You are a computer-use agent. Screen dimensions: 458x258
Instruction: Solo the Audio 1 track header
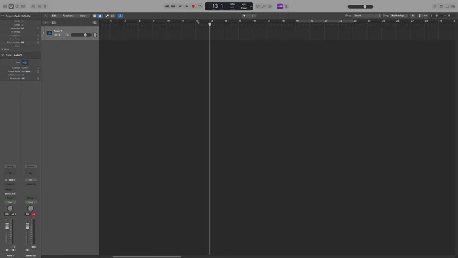point(60,35)
